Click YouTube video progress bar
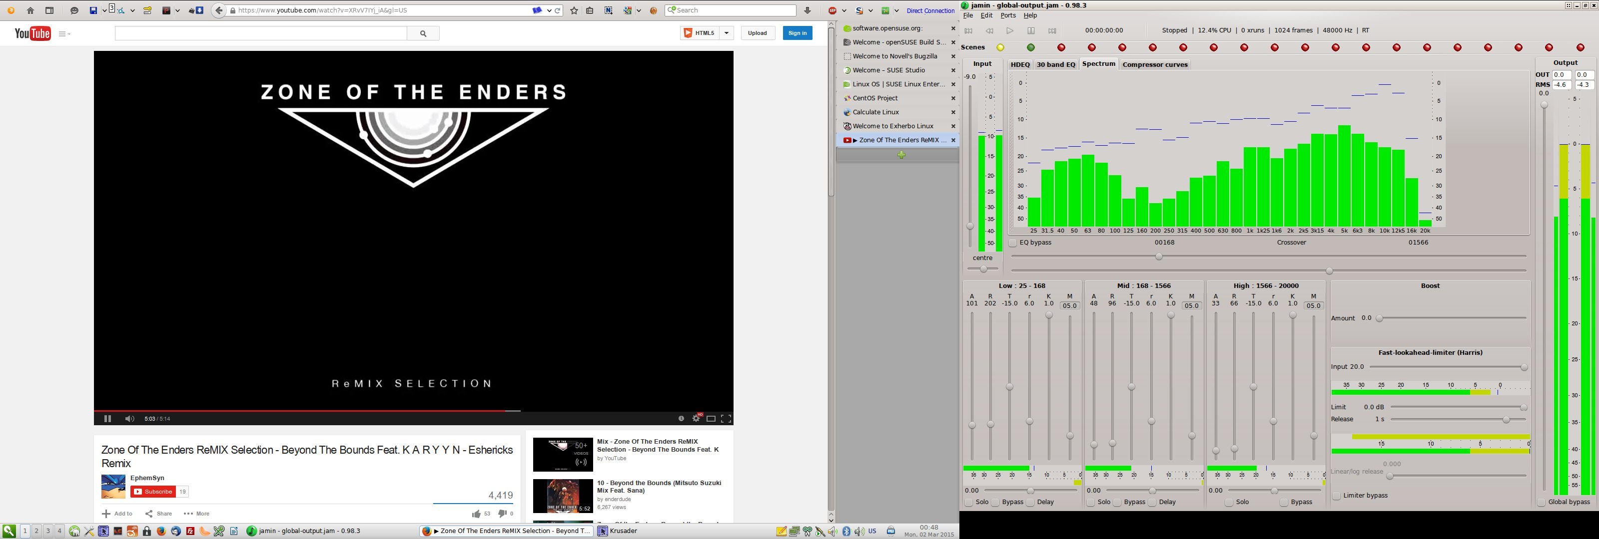The height and width of the screenshot is (539, 1599). 413,411
